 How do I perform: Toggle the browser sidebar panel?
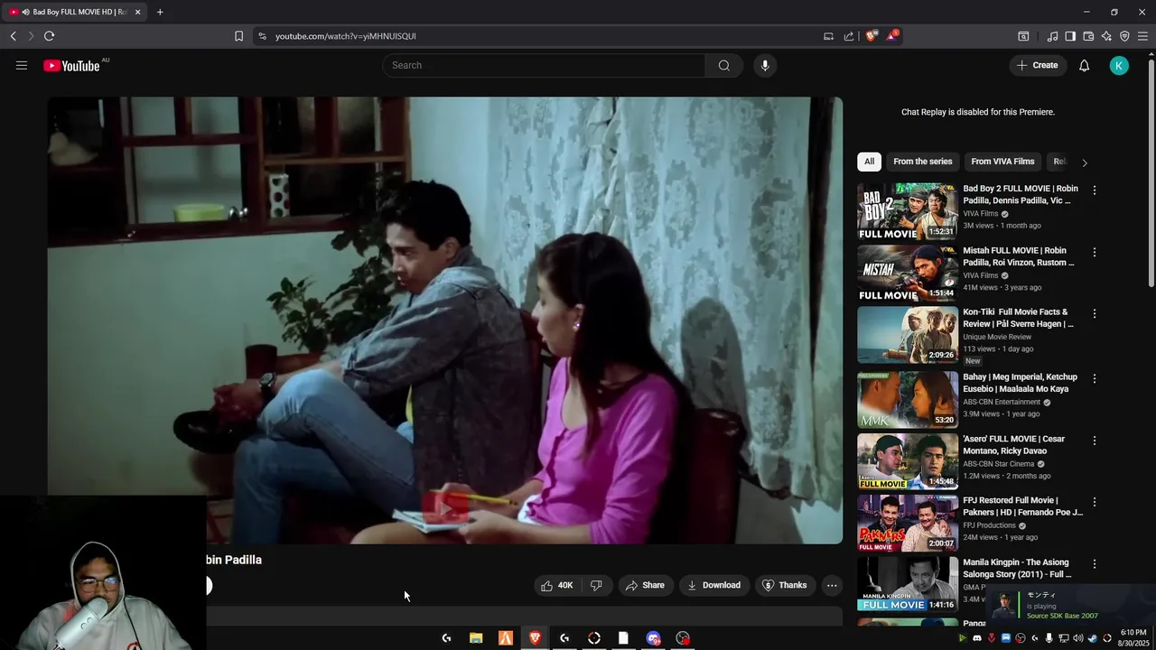pyautogui.click(x=1070, y=36)
